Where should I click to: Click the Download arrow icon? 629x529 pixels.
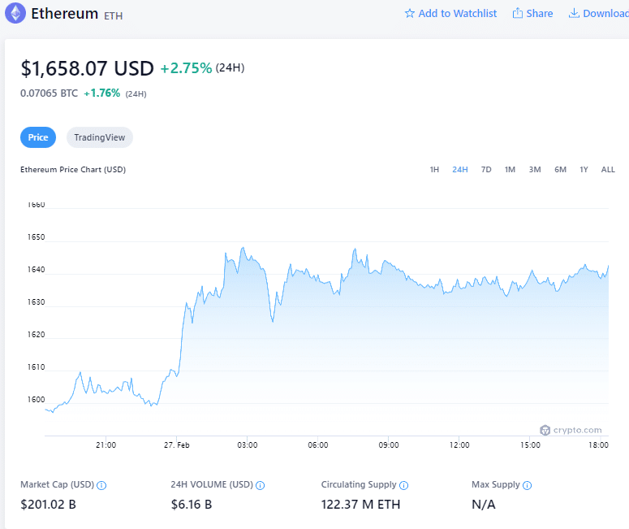coord(574,13)
